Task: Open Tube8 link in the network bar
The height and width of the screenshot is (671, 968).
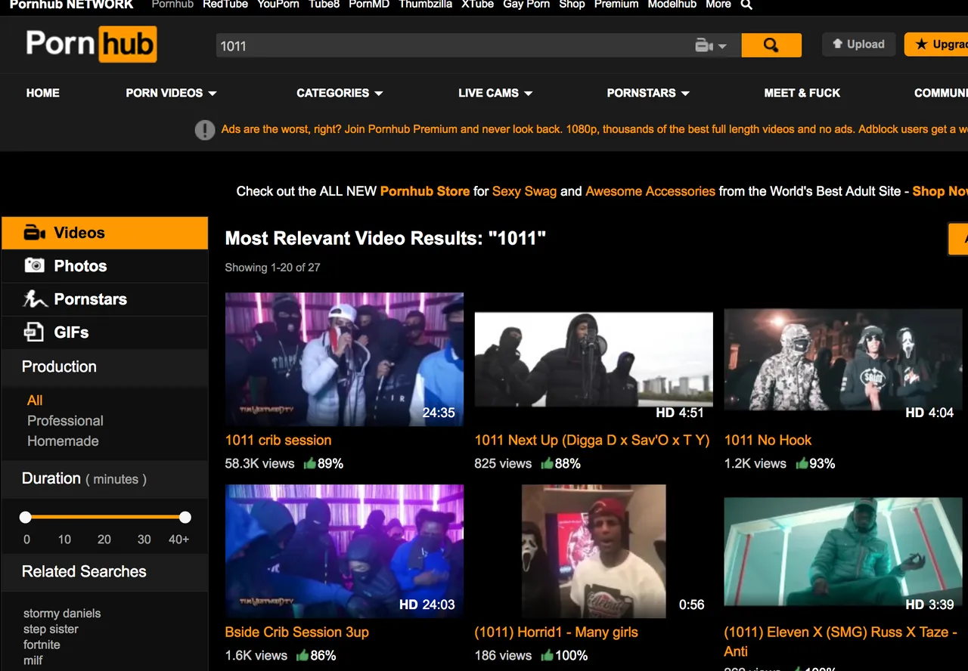Action: coord(324,5)
